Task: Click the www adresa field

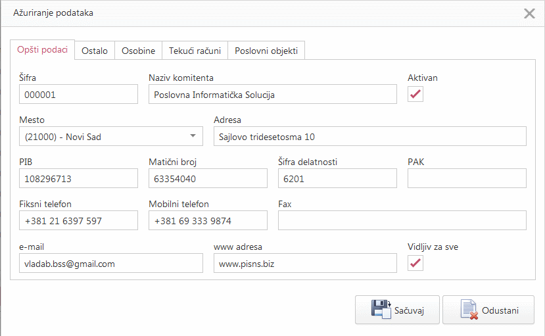Action: (x=304, y=263)
